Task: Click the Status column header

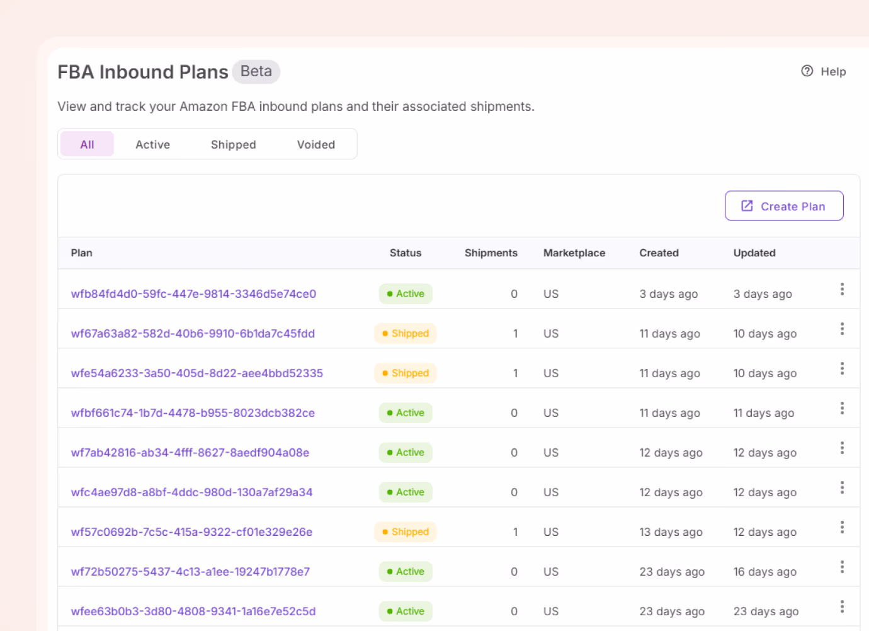Action: (x=406, y=253)
